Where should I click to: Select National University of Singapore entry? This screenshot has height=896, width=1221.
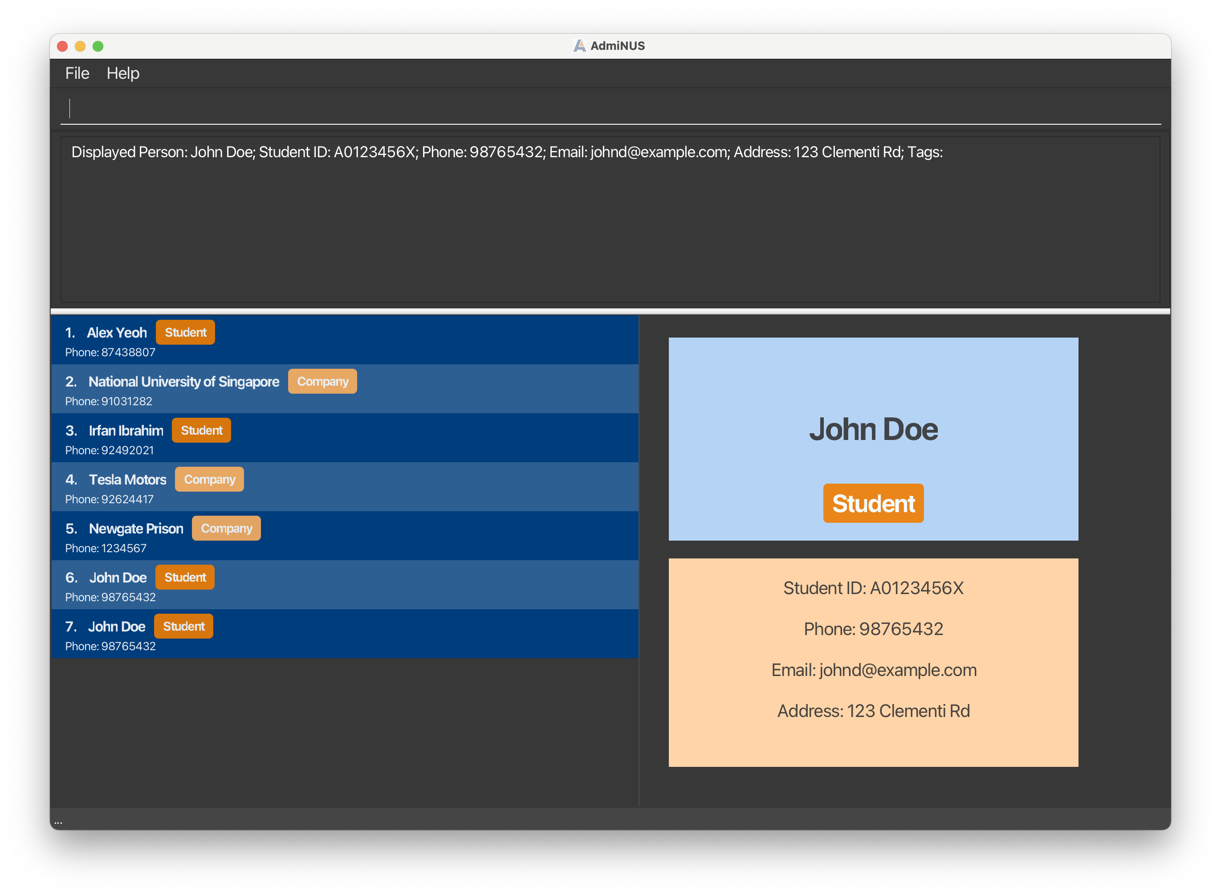pyautogui.click(x=183, y=382)
